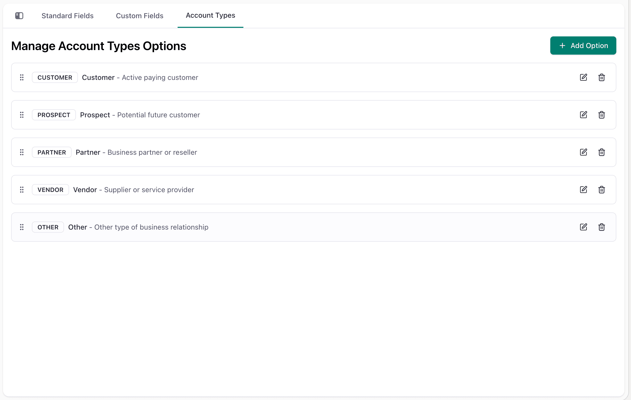
Task: Click the VENDOR badge
Action: [50, 190]
